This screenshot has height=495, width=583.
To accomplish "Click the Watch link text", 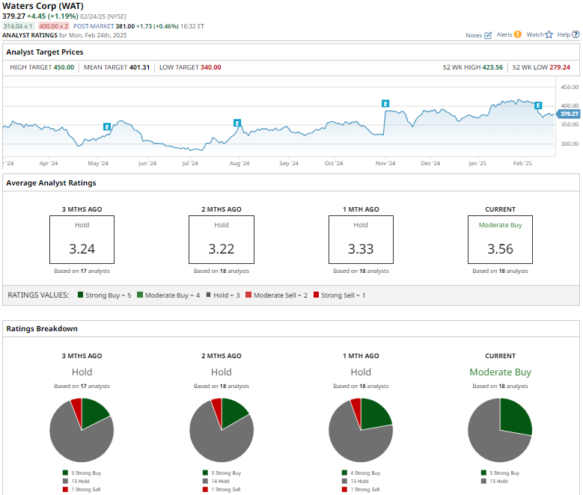I will pos(534,34).
